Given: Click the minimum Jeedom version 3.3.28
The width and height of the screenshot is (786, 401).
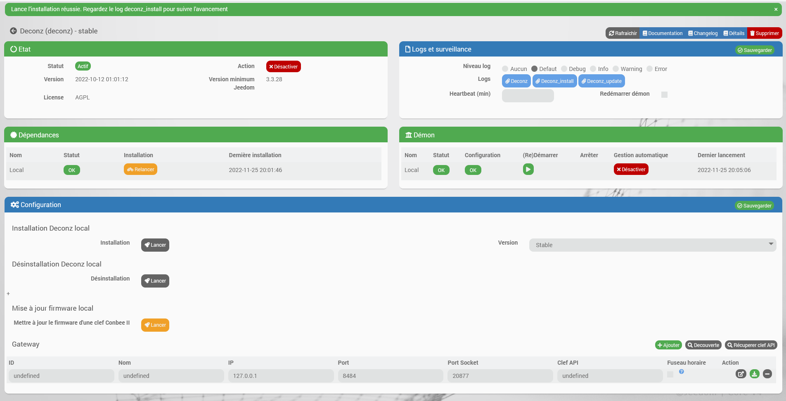Looking at the screenshot, I should point(274,79).
